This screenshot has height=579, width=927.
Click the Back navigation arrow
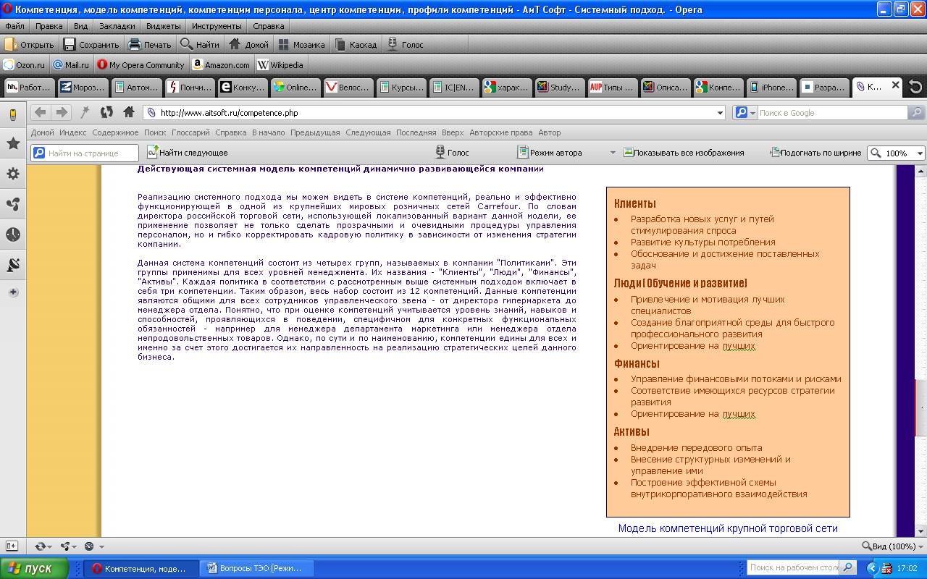pos(41,112)
